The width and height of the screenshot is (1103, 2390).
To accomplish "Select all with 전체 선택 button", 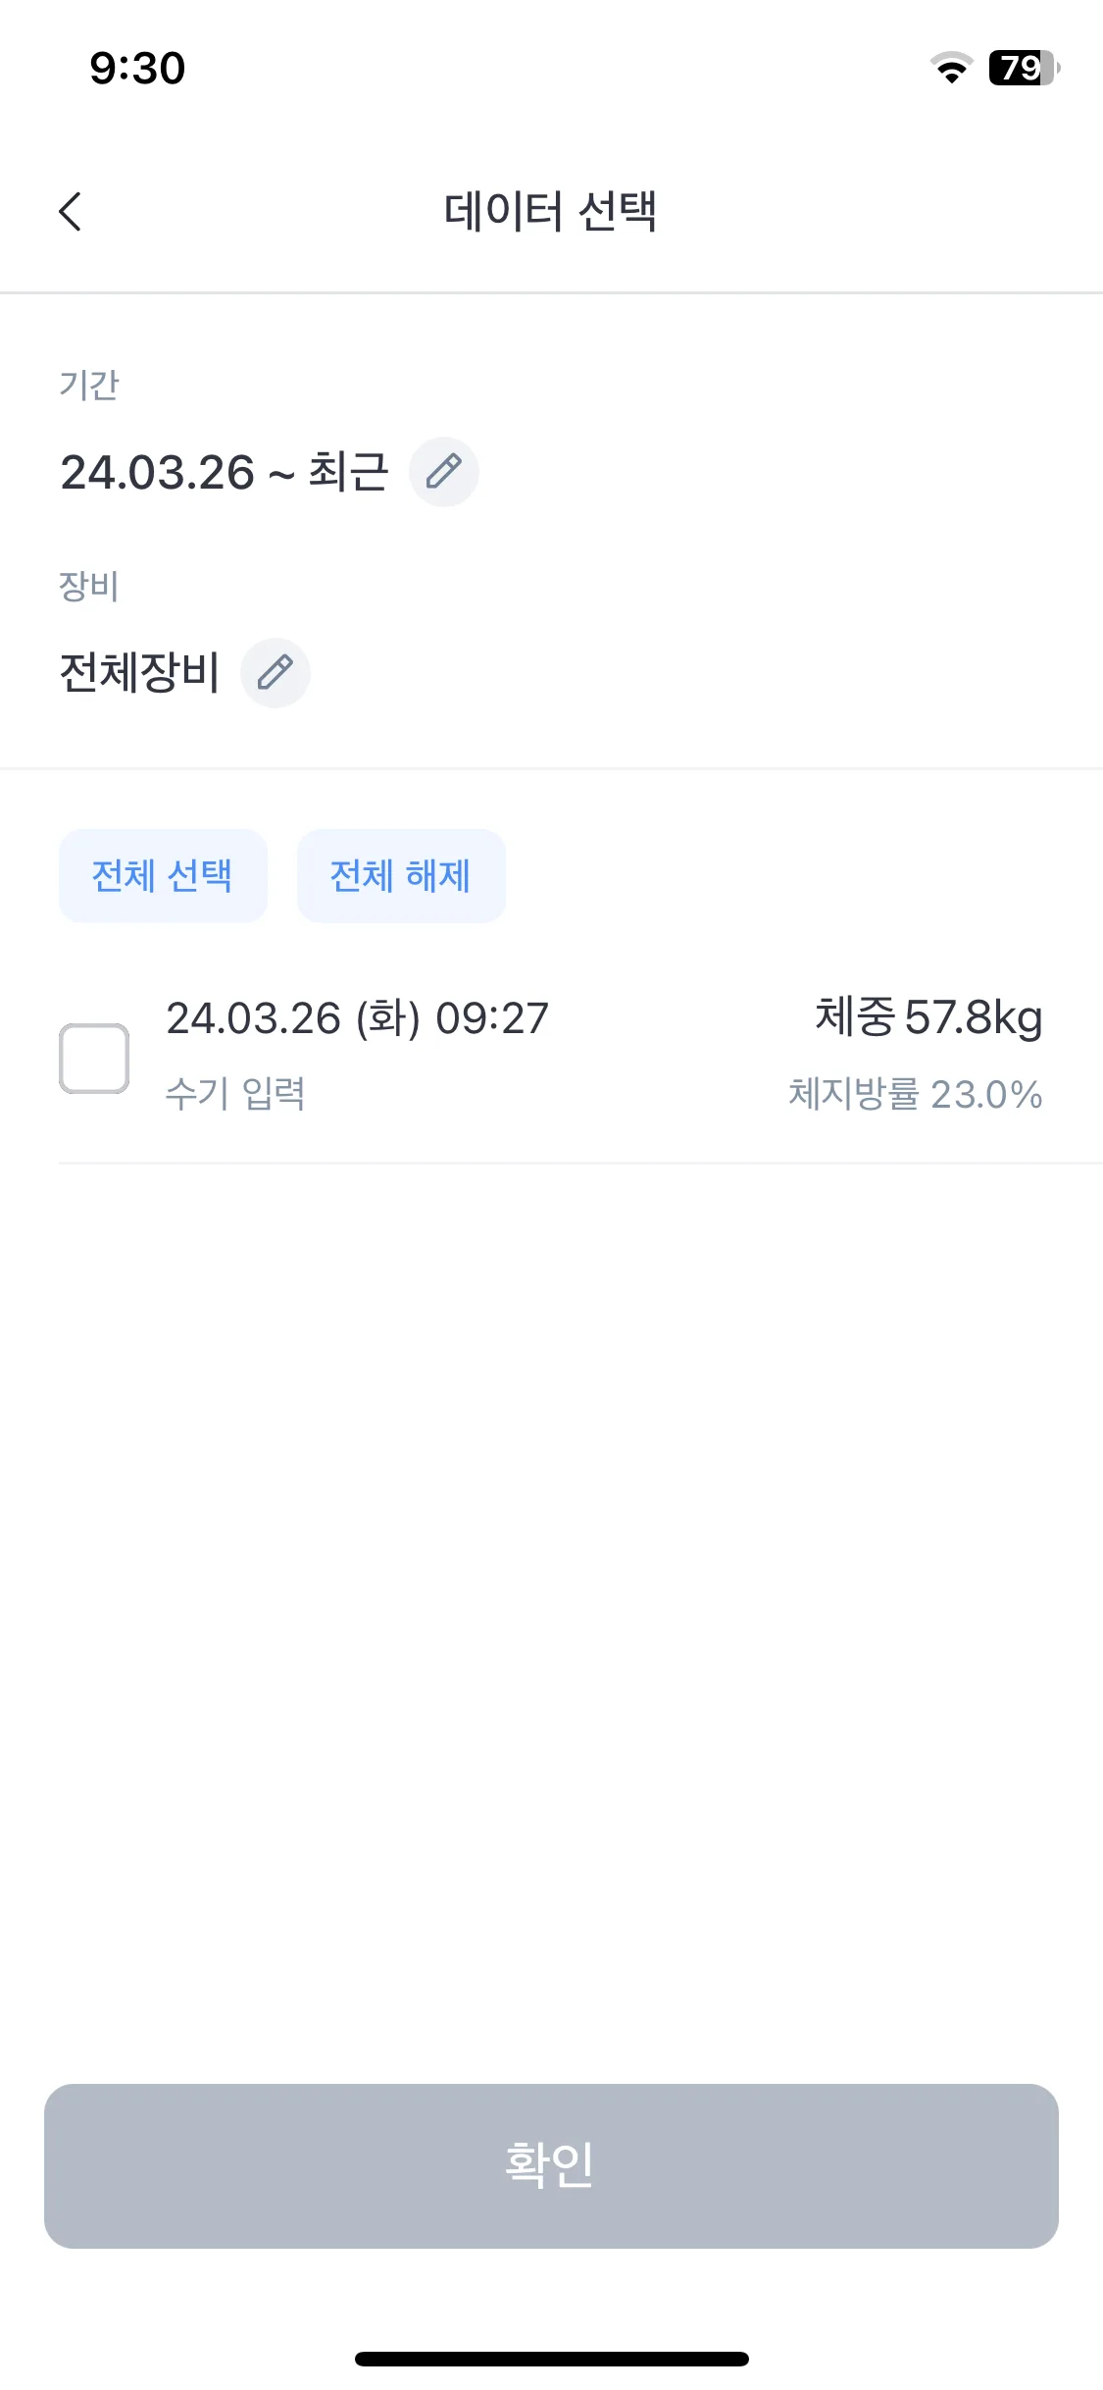I will point(163,876).
